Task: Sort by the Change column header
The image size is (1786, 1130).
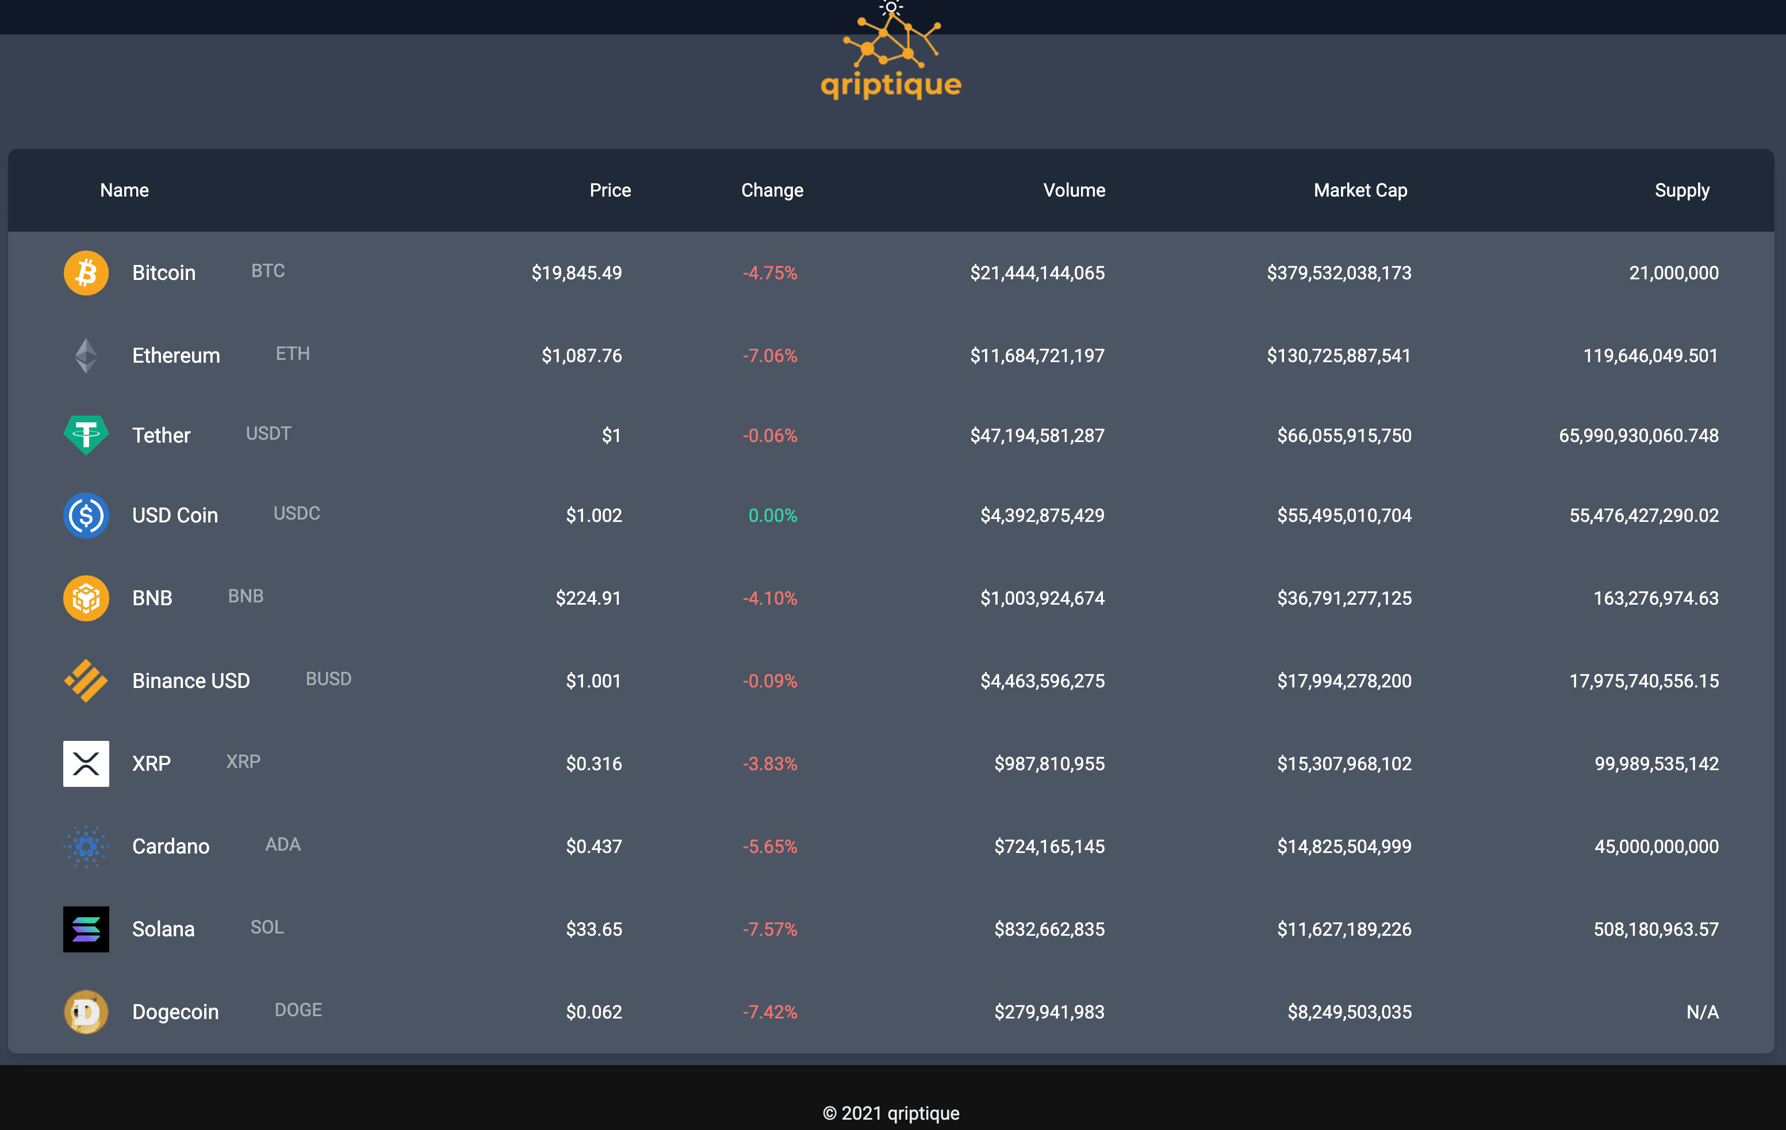Action: pos(772,191)
